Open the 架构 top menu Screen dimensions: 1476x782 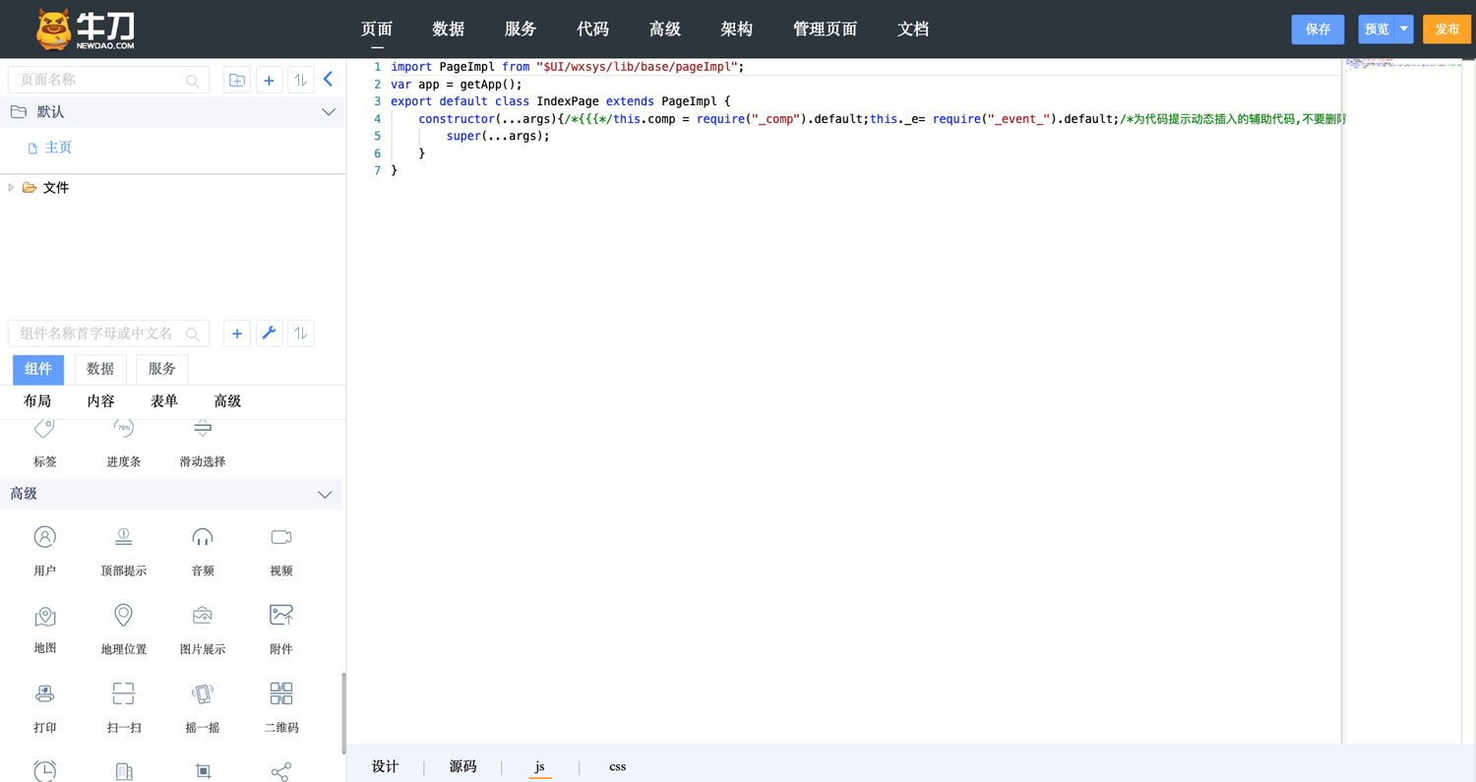737,30
